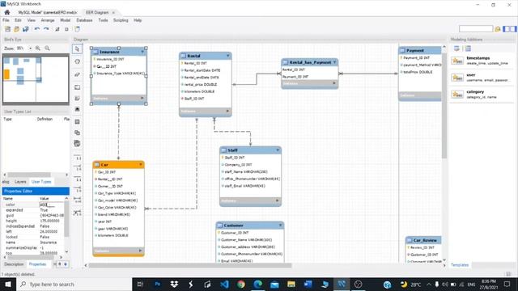Viewport: 518px width, 291px height.
Task: Open the Database menu
Action: 84,20
